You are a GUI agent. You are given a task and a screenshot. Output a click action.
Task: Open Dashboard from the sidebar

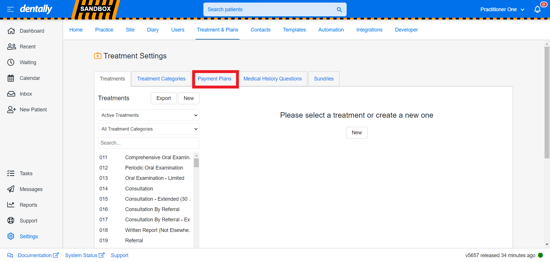coord(32,31)
